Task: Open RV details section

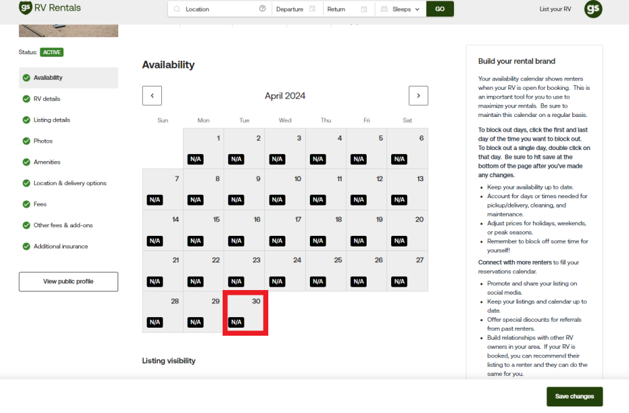Action: coord(47,99)
